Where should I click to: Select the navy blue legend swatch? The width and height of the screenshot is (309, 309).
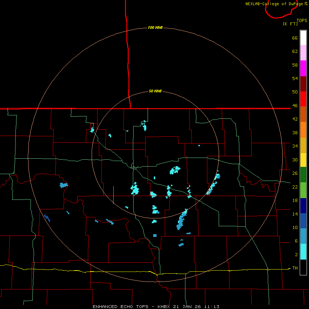[x=303, y=206]
